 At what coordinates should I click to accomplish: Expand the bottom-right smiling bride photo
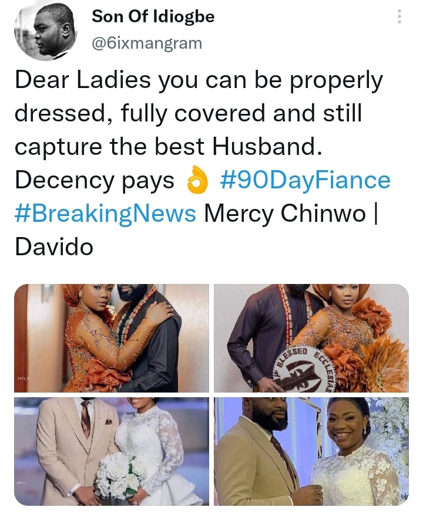coord(311,451)
